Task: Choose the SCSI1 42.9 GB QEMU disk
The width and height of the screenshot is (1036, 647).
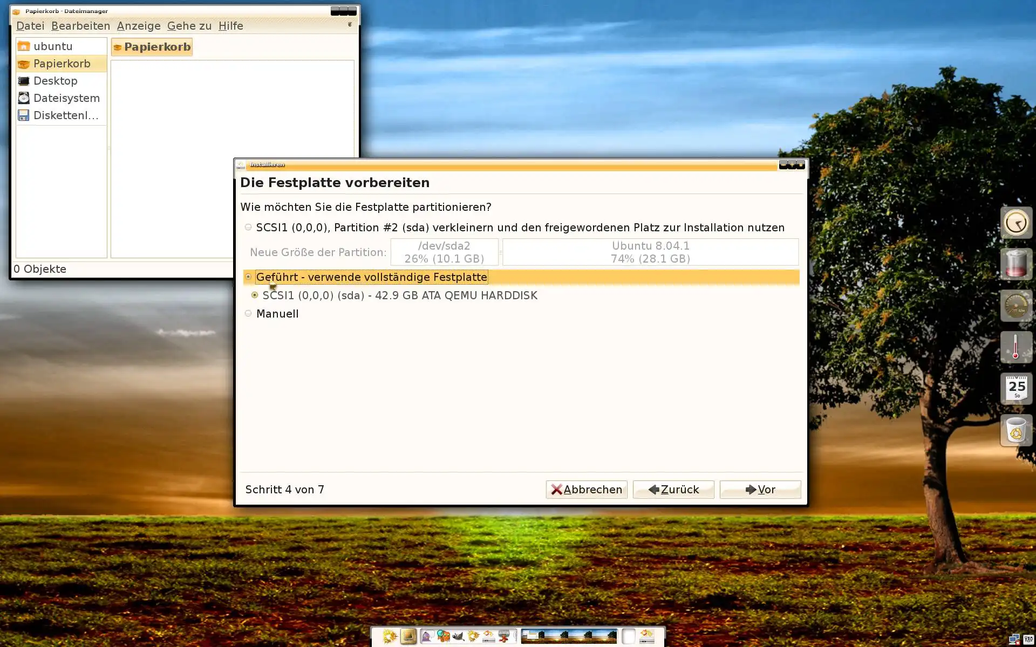Action: click(255, 295)
